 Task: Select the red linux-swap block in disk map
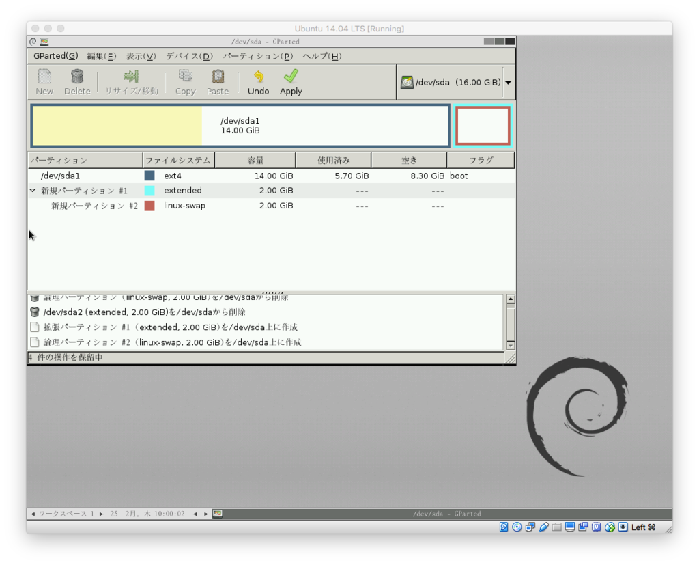click(483, 126)
